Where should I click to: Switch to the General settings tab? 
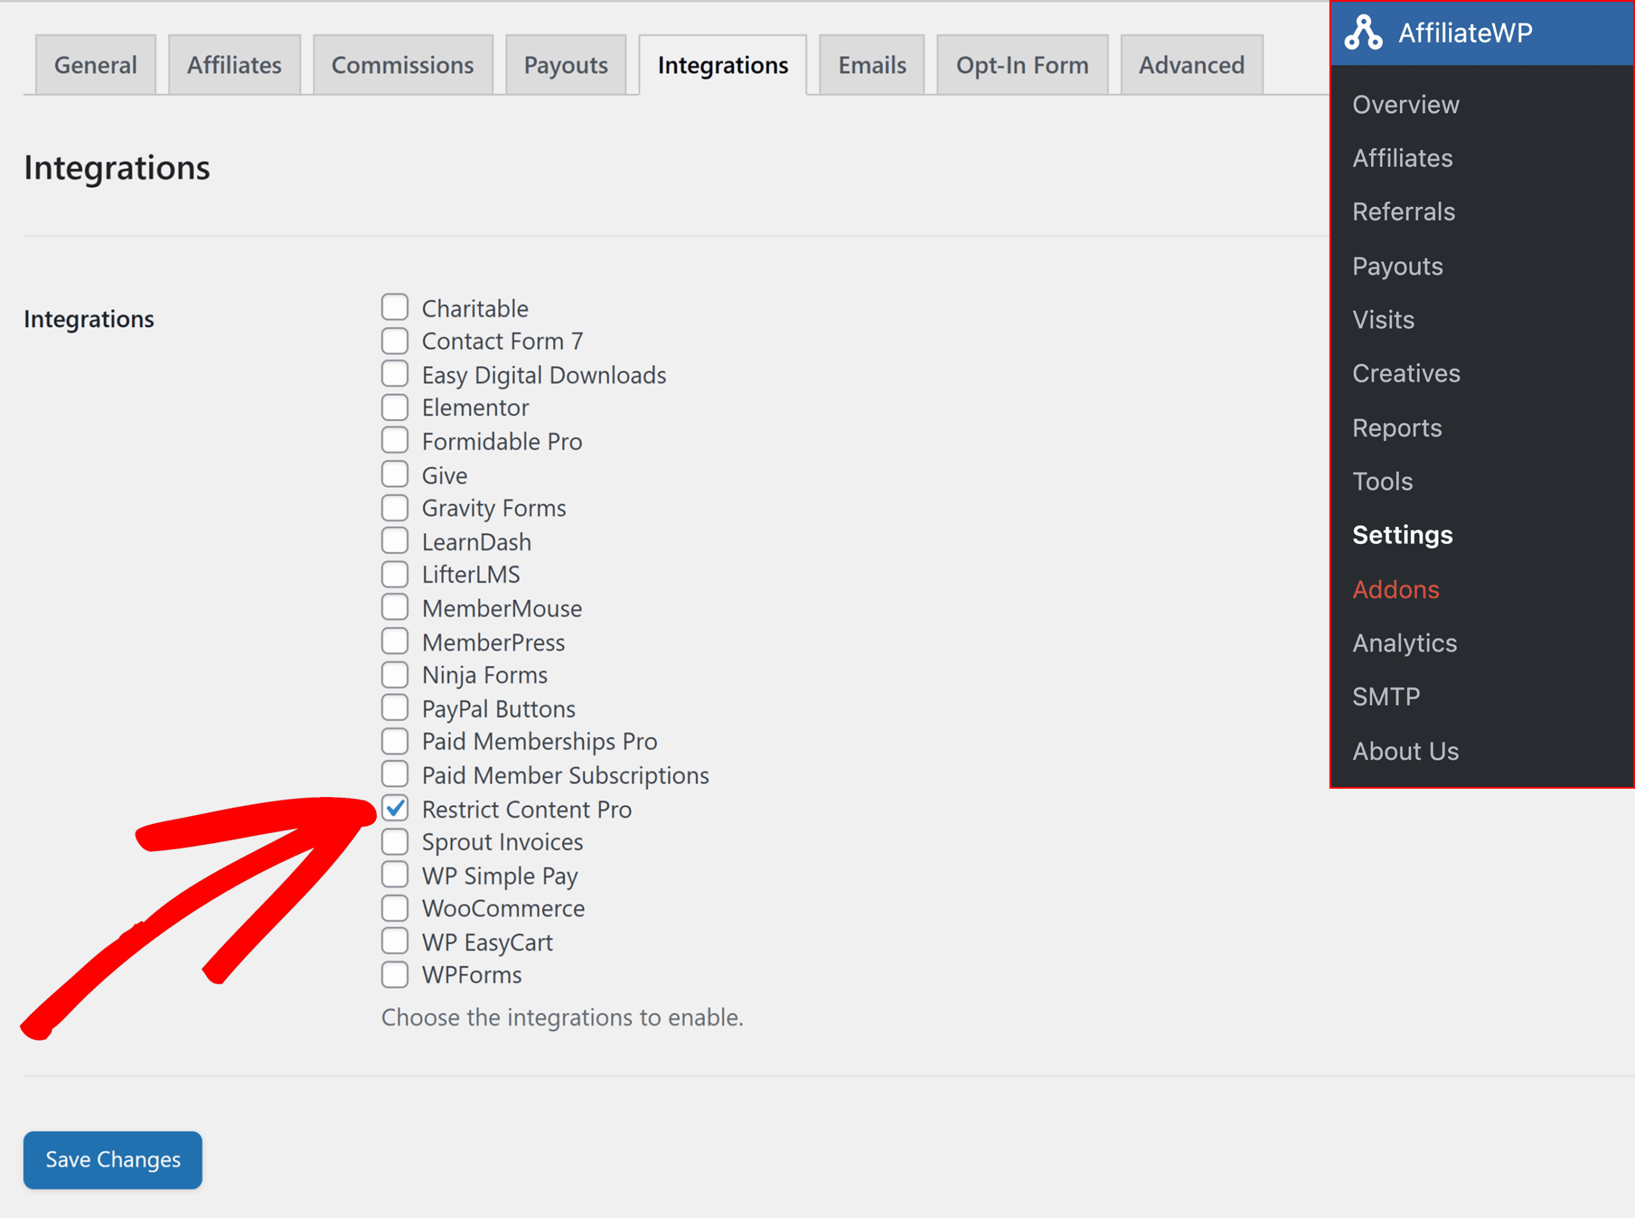tap(96, 65)
